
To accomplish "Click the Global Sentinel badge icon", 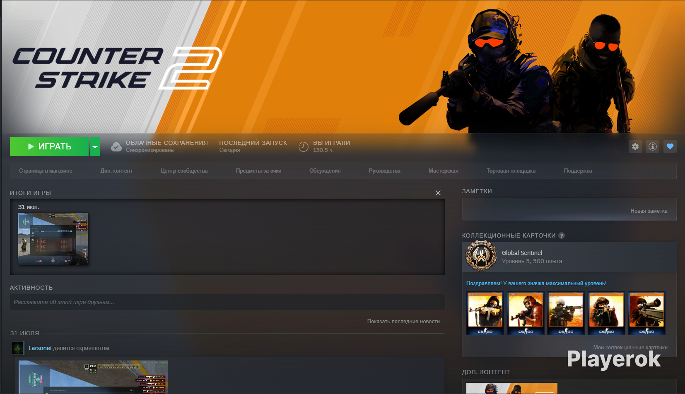I will click(x=481, y=256).
